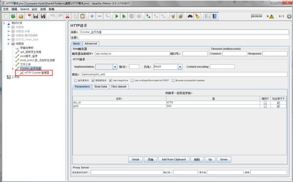Click the Add from Clipboard button
The width and height of the screenshot is (293, 182).
point(173,159)
